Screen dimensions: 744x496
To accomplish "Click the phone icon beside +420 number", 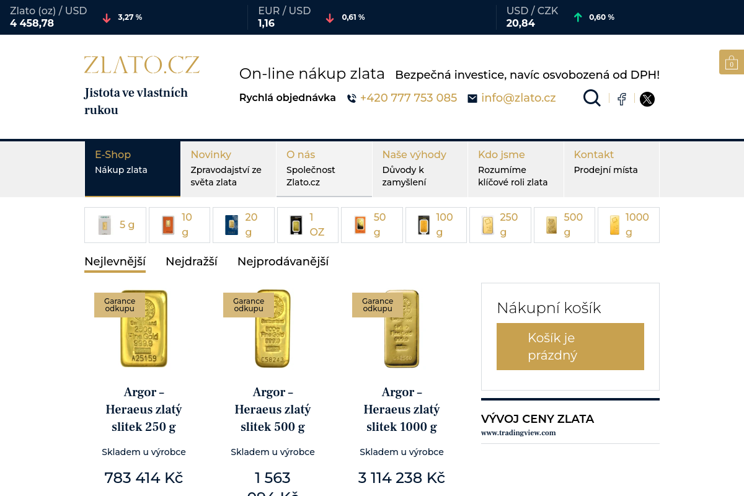I will (x=352, y=99).
